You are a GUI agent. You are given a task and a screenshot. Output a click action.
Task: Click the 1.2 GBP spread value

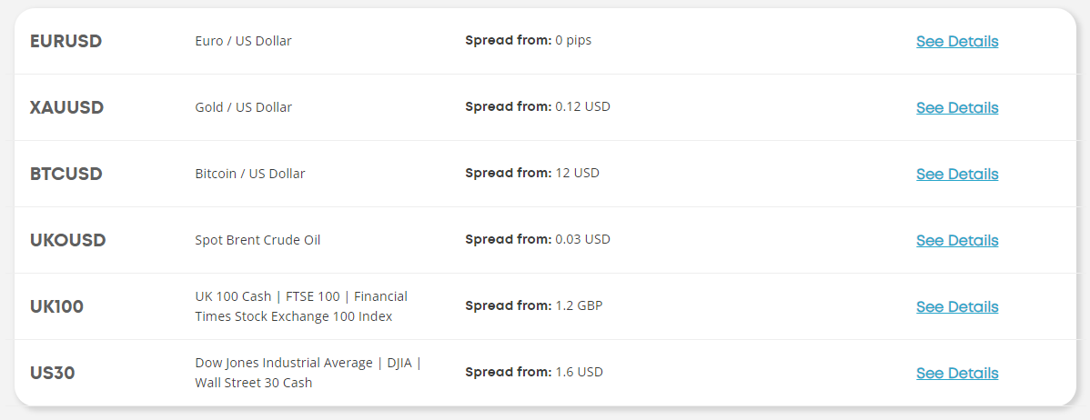pyautogui.click(x=579, y=305)
